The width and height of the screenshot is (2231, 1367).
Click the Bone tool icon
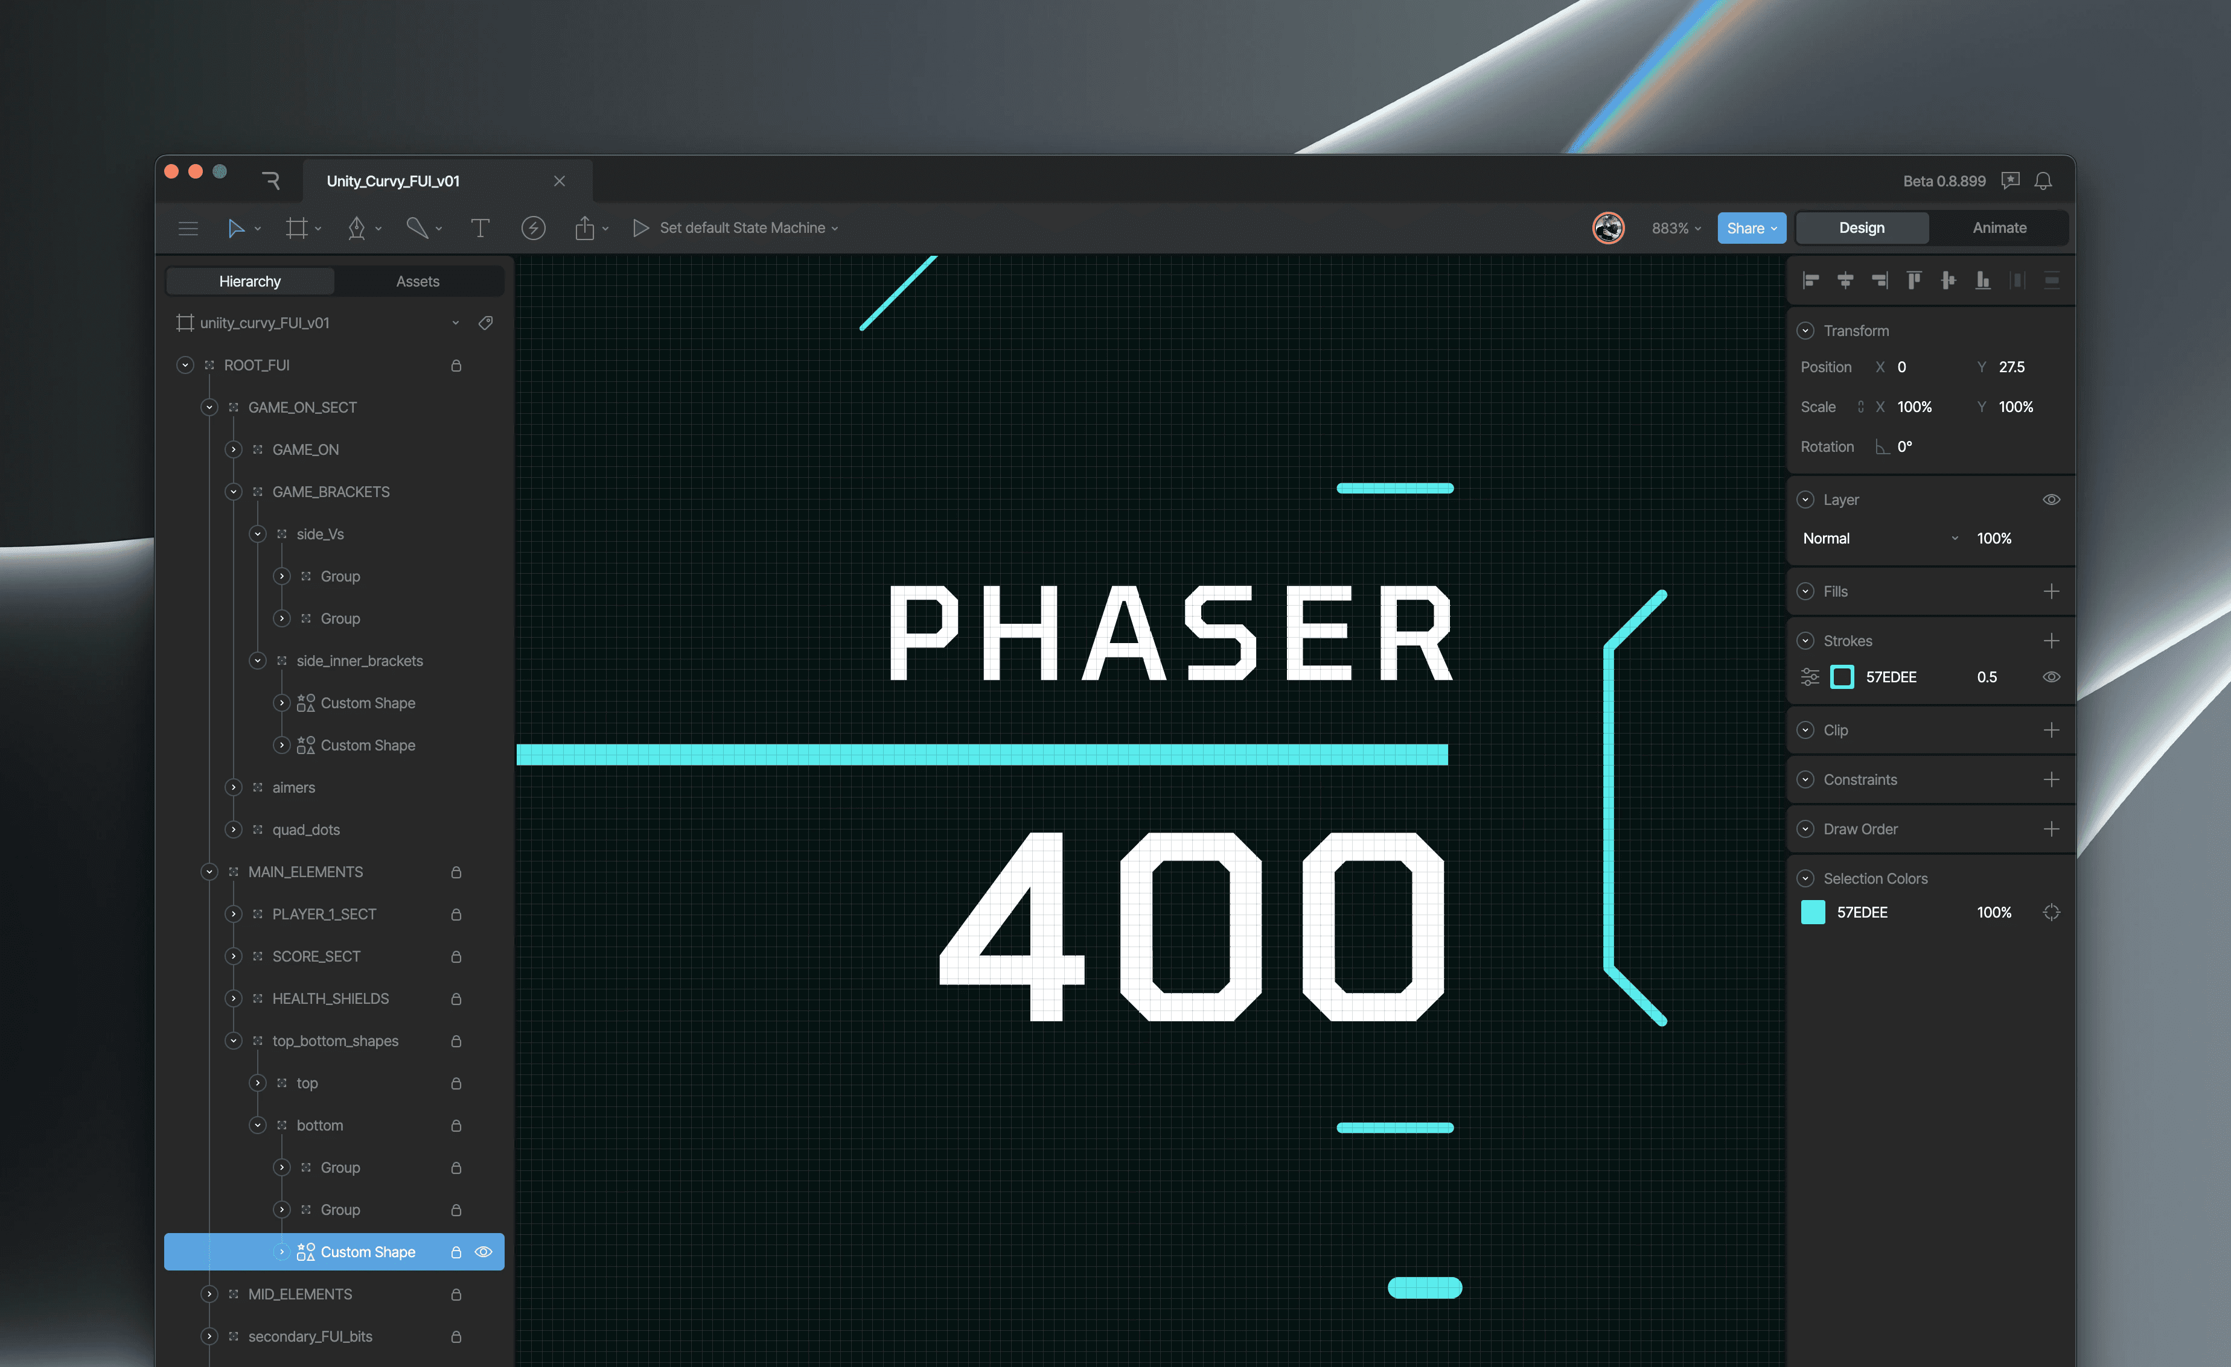pyautogui.click(x=417, y=228)
